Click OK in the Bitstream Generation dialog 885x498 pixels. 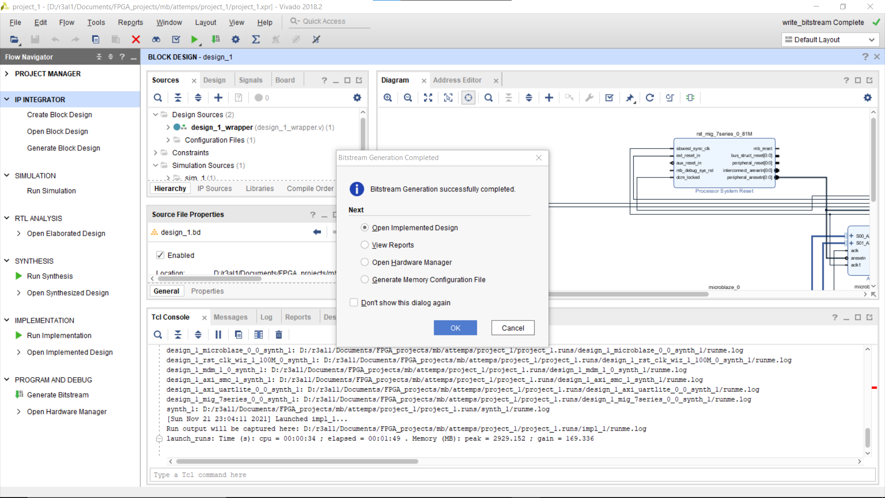[x=455, y=328]
